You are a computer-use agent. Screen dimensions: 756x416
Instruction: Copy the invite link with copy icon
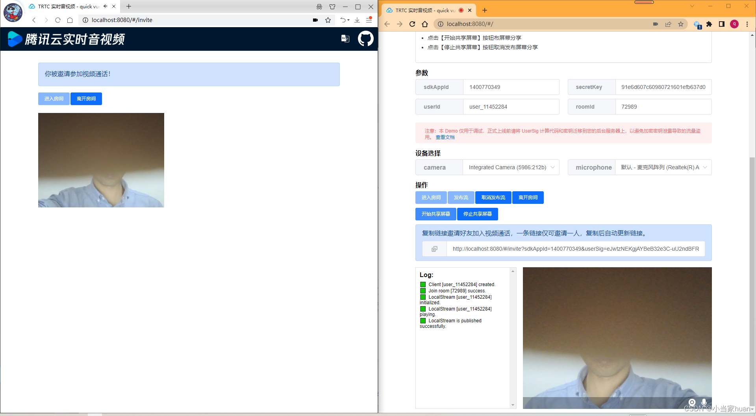click(x=434, y=249)
